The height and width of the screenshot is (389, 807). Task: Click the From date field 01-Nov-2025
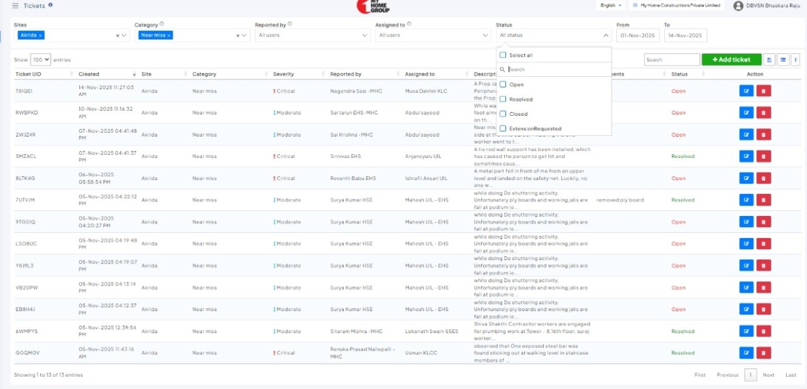638,35
